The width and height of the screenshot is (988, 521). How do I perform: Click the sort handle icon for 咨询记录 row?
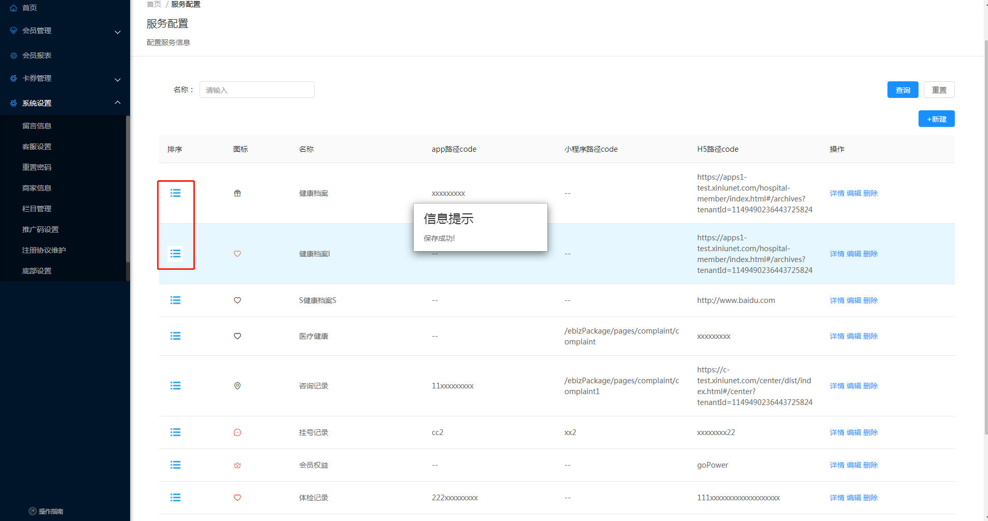coord(175,386)
